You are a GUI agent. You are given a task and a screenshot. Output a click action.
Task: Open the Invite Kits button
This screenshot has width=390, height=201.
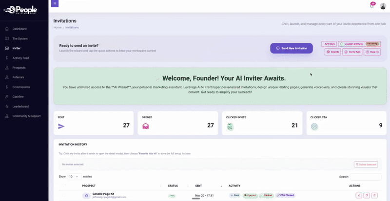point(352,52)
